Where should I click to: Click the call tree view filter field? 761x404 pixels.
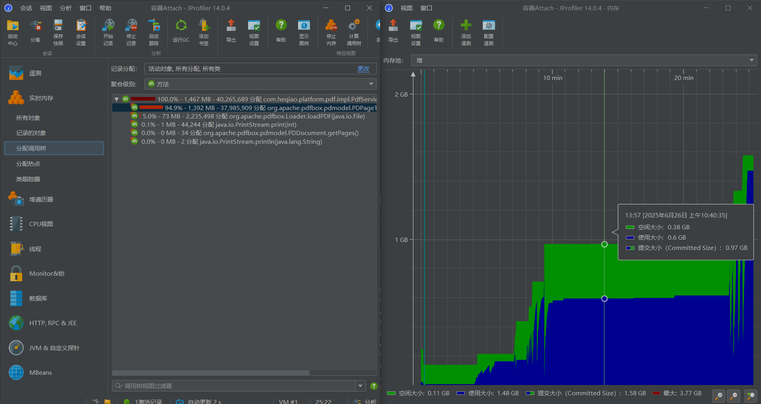pyautogui.click(x=234, y=386)
